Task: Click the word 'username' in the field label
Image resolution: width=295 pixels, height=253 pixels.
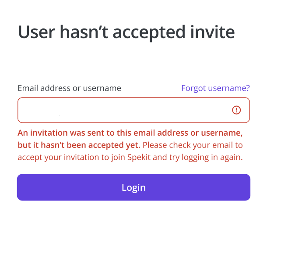Action: [x=102, y=88]
